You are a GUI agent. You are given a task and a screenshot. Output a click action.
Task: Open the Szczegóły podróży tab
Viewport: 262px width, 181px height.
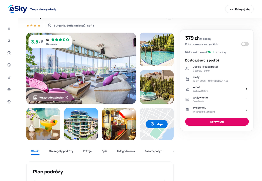click(61, 151)
